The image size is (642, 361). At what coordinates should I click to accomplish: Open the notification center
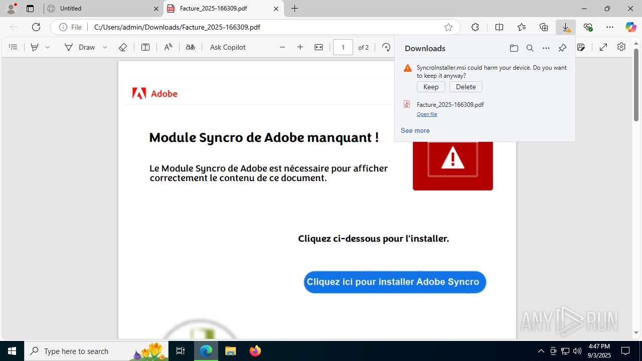(625, 351)
